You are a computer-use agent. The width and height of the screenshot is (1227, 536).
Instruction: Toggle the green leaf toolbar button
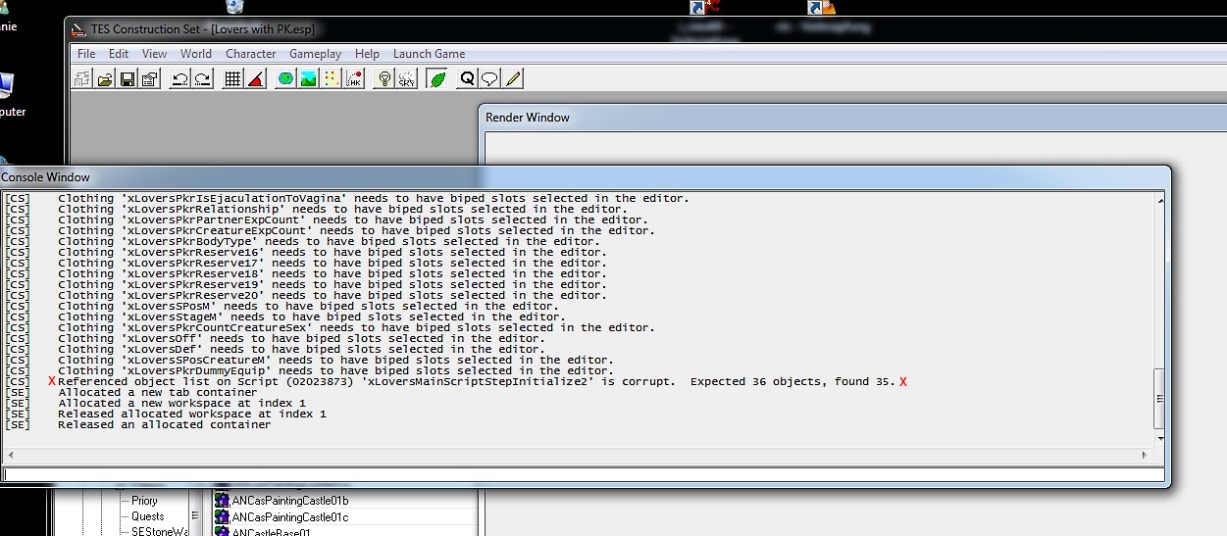click(x=437, y=79)
